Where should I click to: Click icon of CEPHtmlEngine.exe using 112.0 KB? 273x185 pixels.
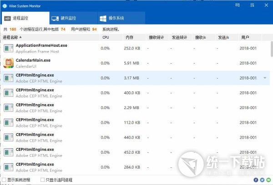click(x=8, y=123)
